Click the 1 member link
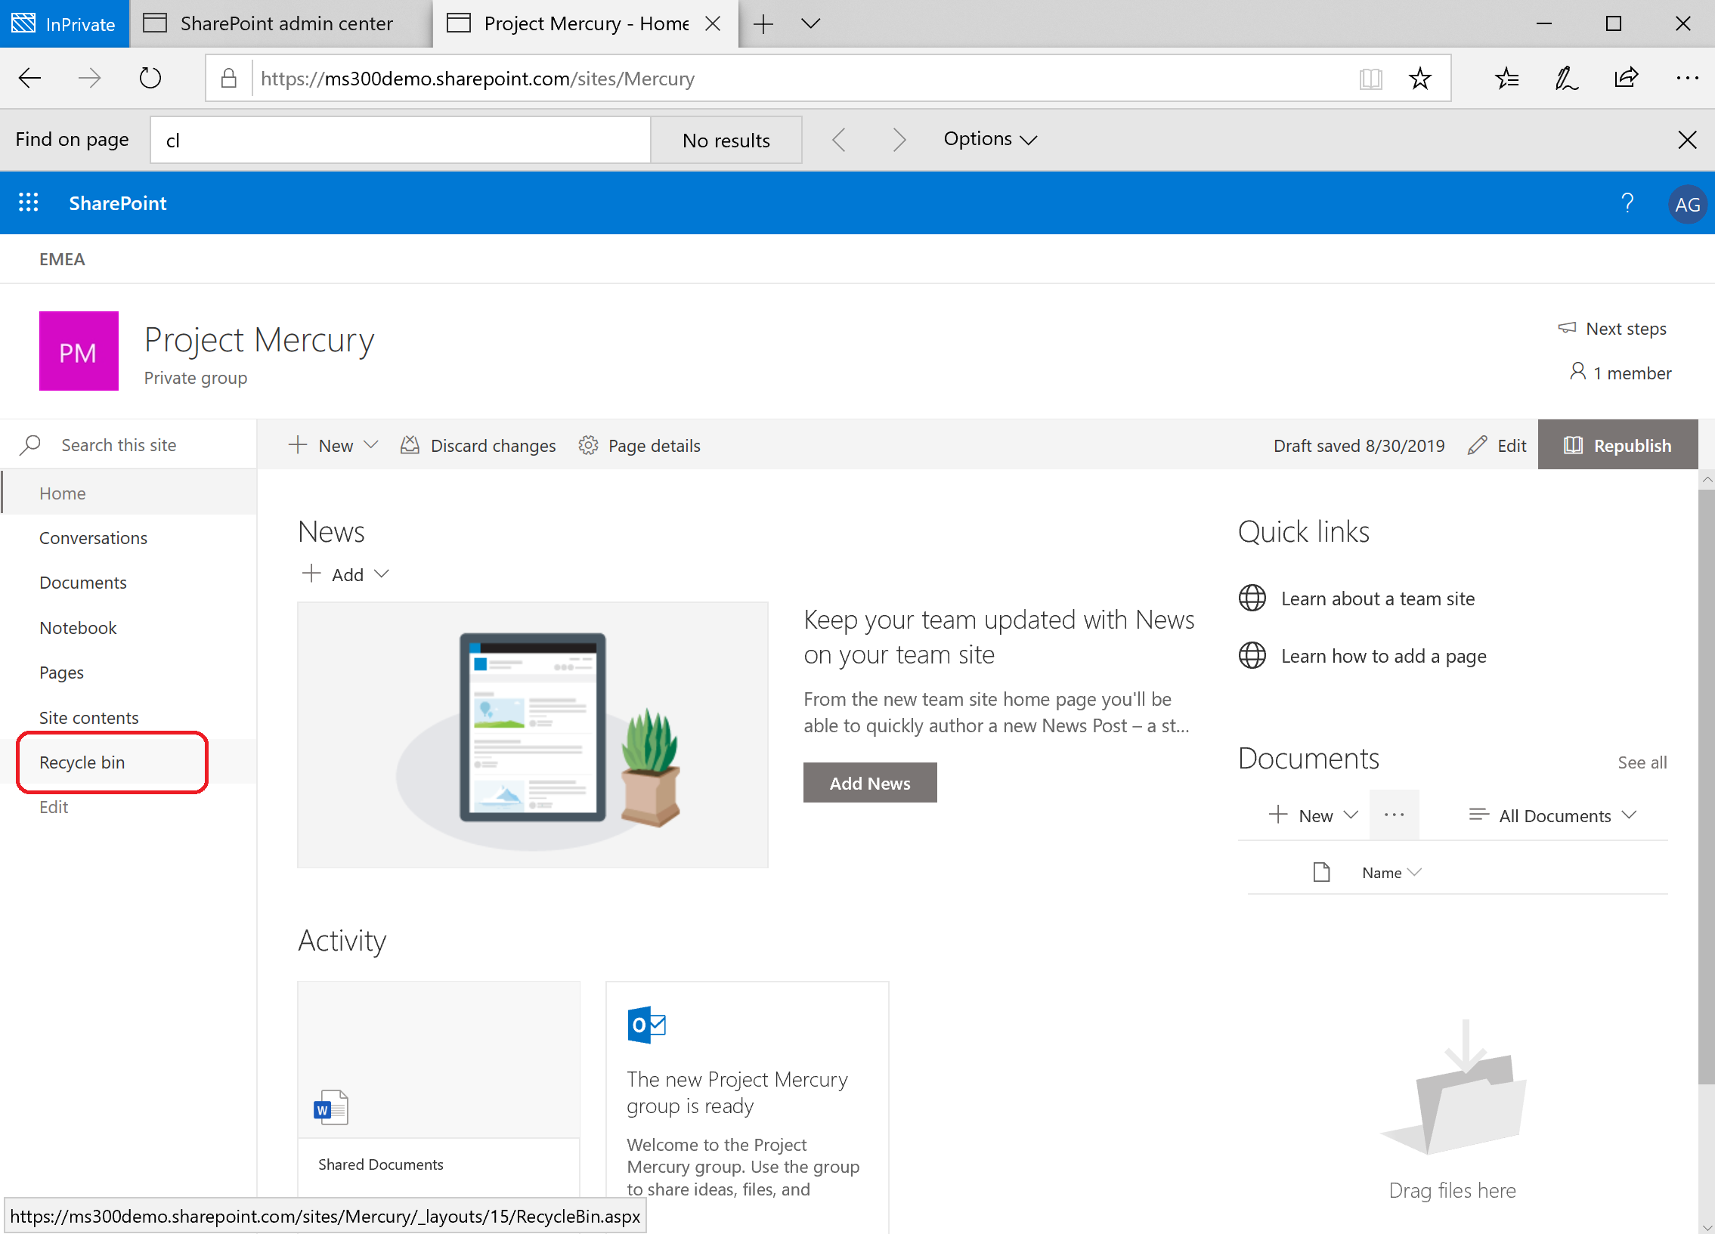Viewport: 1715px width, 1234px height. pos(1621,372)
